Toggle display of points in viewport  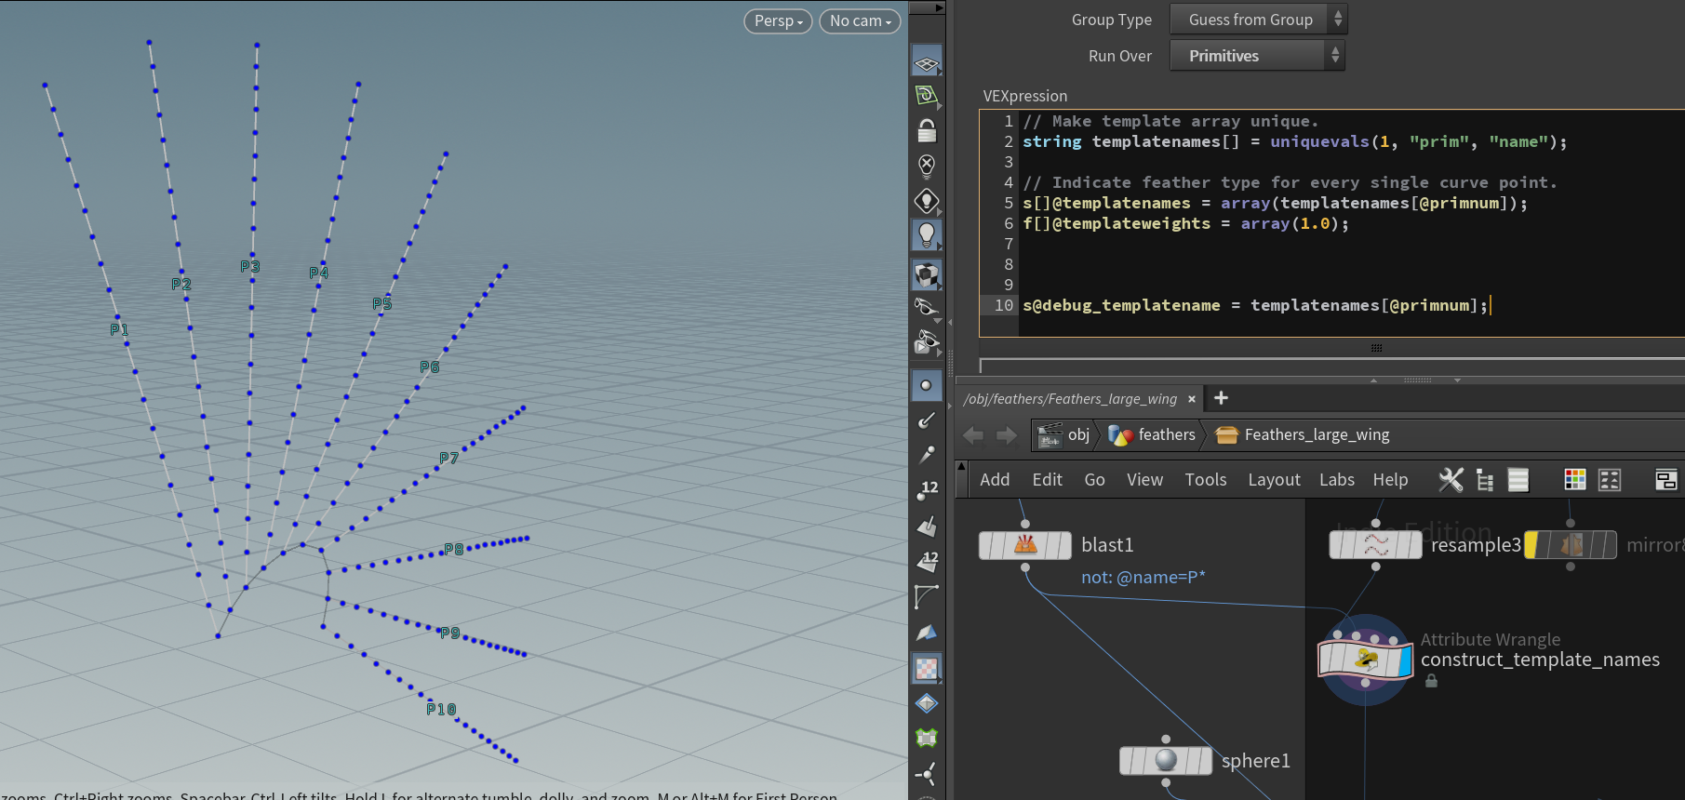927,385
